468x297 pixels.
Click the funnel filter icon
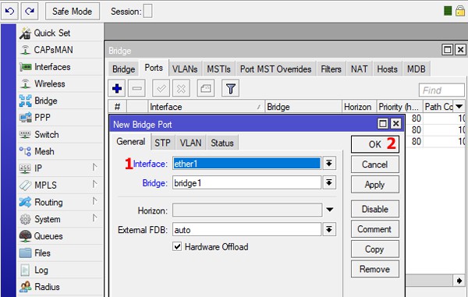[230, 89]
